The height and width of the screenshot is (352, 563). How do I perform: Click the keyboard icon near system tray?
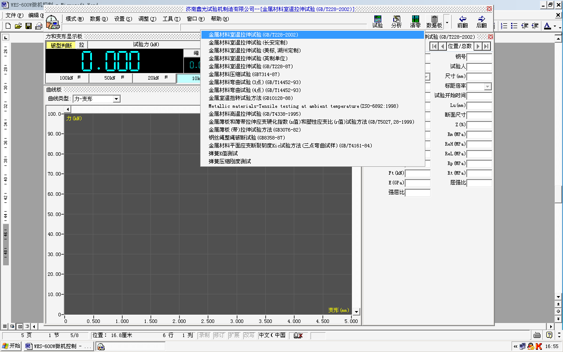(537, 335)
